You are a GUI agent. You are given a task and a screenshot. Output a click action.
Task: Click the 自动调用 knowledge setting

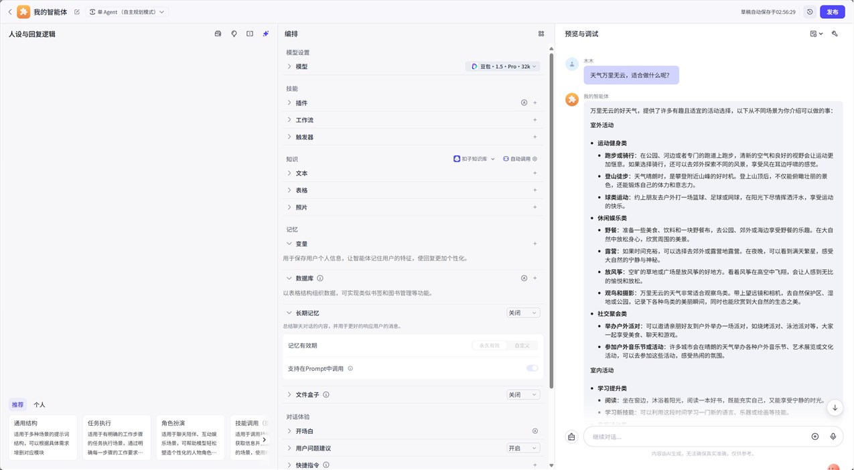(x=520, y=159)
